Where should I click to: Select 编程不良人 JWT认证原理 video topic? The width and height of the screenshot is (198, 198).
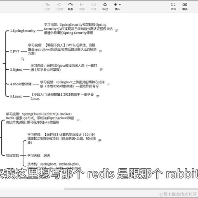62,49
